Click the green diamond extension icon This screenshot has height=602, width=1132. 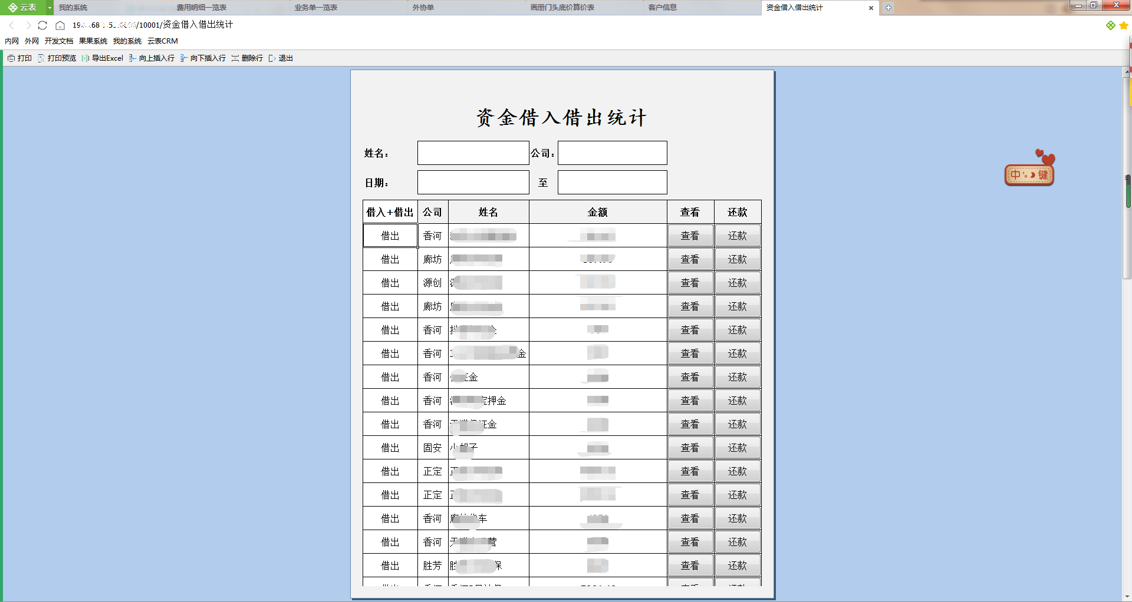(x=1111, y=25)
